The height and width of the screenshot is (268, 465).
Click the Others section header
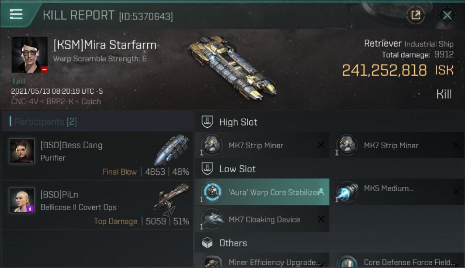pos(233,243)
